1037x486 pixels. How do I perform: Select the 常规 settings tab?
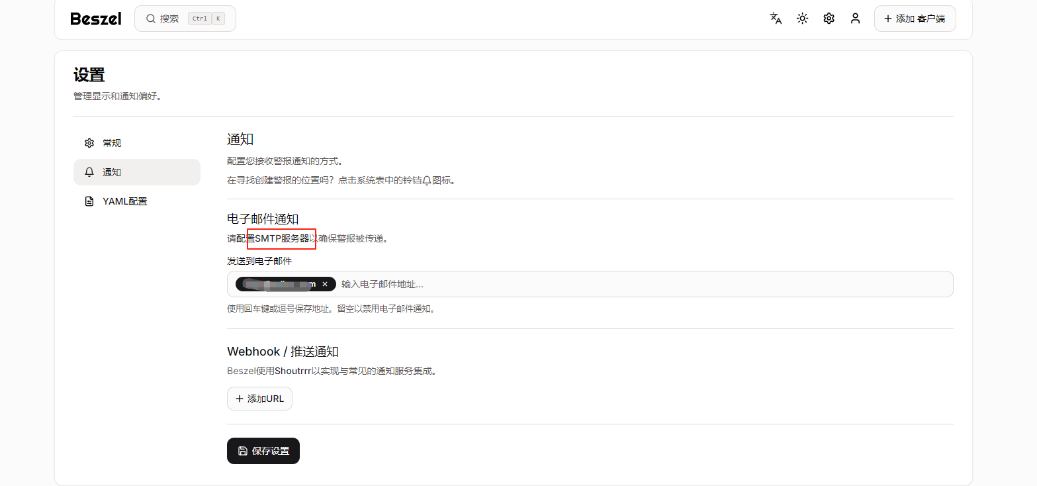point(137,143)
